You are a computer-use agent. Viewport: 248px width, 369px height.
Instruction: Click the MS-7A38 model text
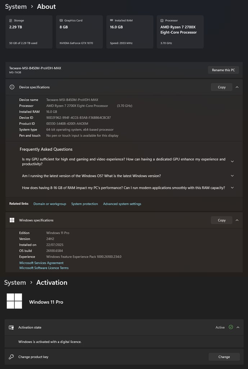click(x=15, y=72)
